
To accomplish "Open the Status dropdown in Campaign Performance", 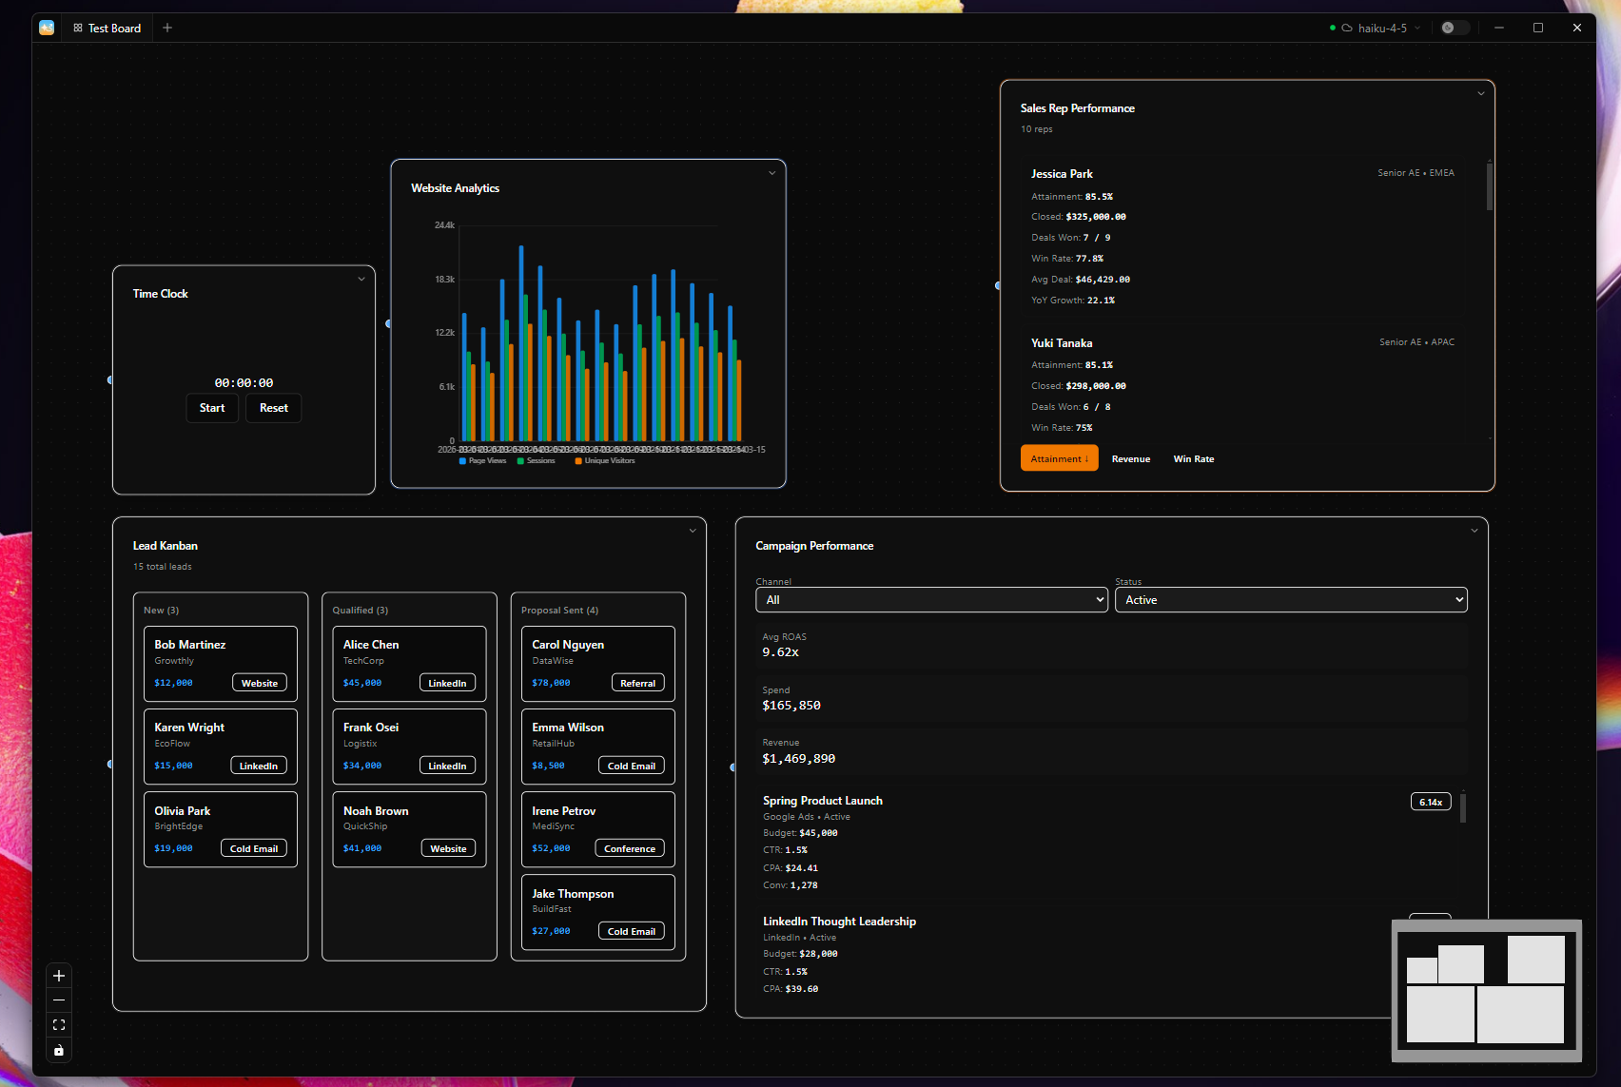I will point(1291,599).
